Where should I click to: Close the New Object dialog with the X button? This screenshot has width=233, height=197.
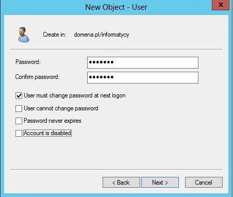tap(221, 5)
